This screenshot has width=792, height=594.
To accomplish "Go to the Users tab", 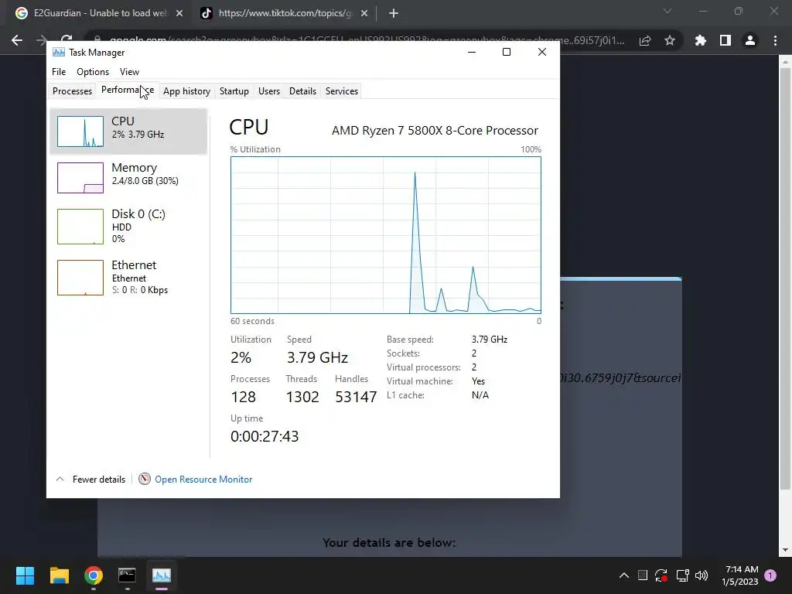I will pyautogui.click(x=268, y=91).
